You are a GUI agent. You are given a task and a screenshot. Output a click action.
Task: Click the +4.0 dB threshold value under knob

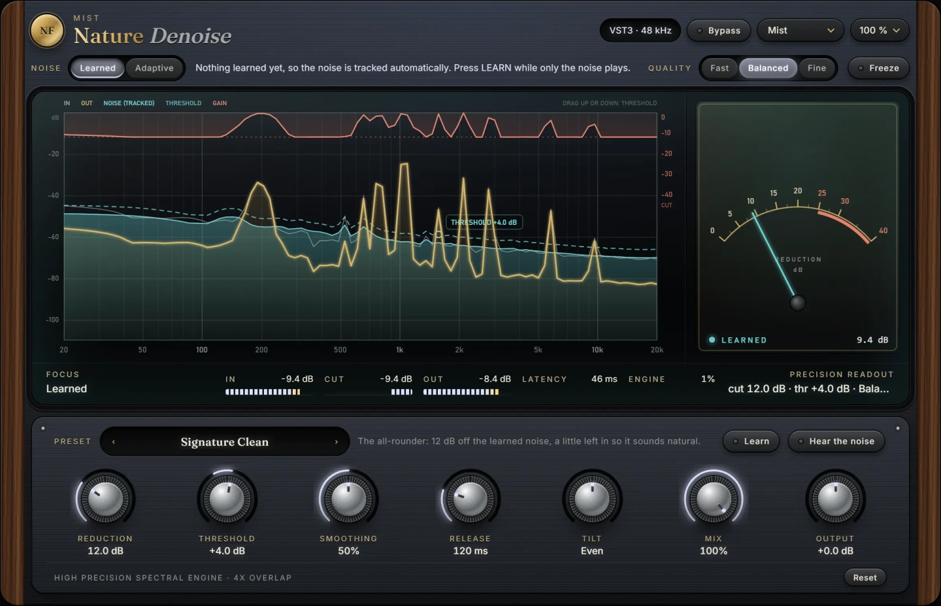click(x=227, y=551)
